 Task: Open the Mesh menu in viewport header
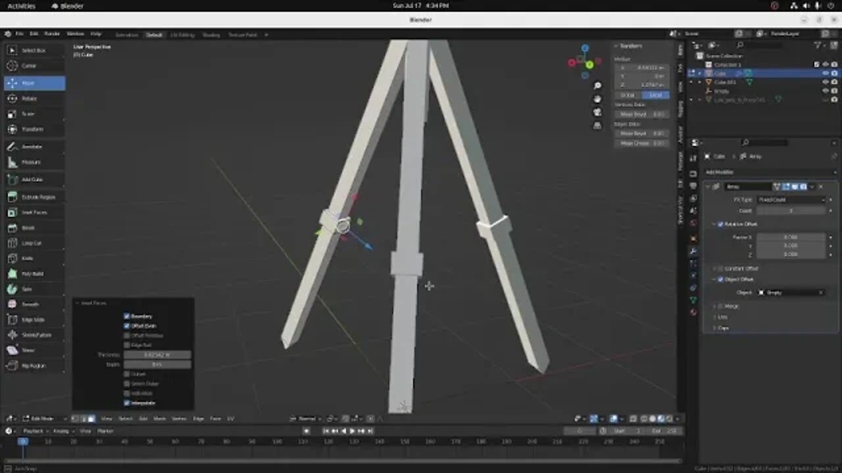pyautogui.click(x=160, y=418)
